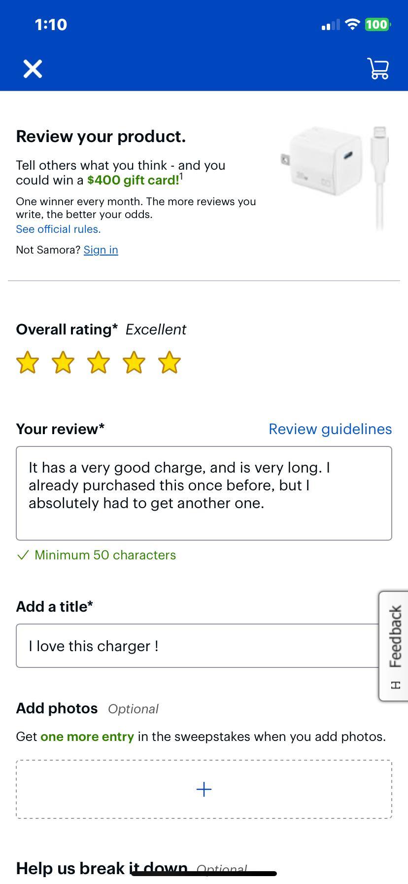408x884 pixels.
Task: Set the overall rating to three stars
Action: click(x=98, y=362)
